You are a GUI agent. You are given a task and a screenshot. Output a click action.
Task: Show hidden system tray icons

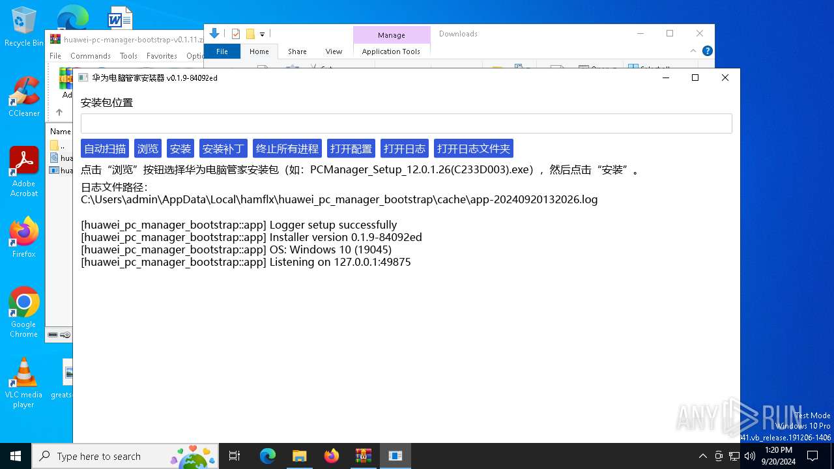(x=702, y=456)
